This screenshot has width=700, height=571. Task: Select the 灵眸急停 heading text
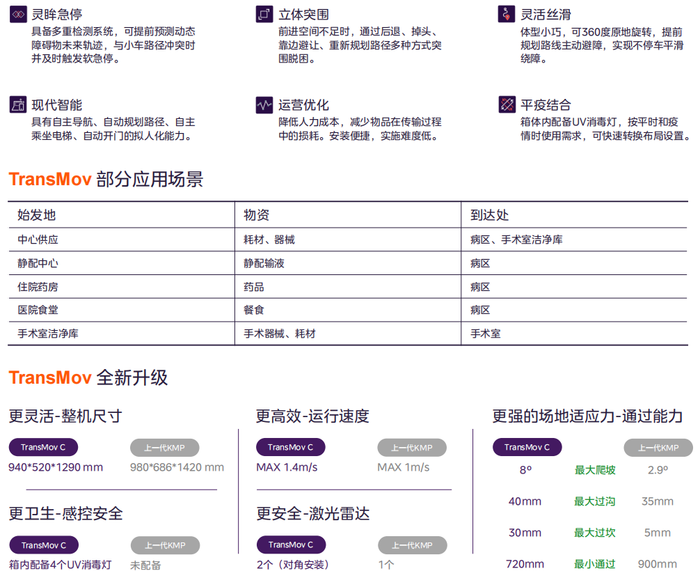(56, 15)
